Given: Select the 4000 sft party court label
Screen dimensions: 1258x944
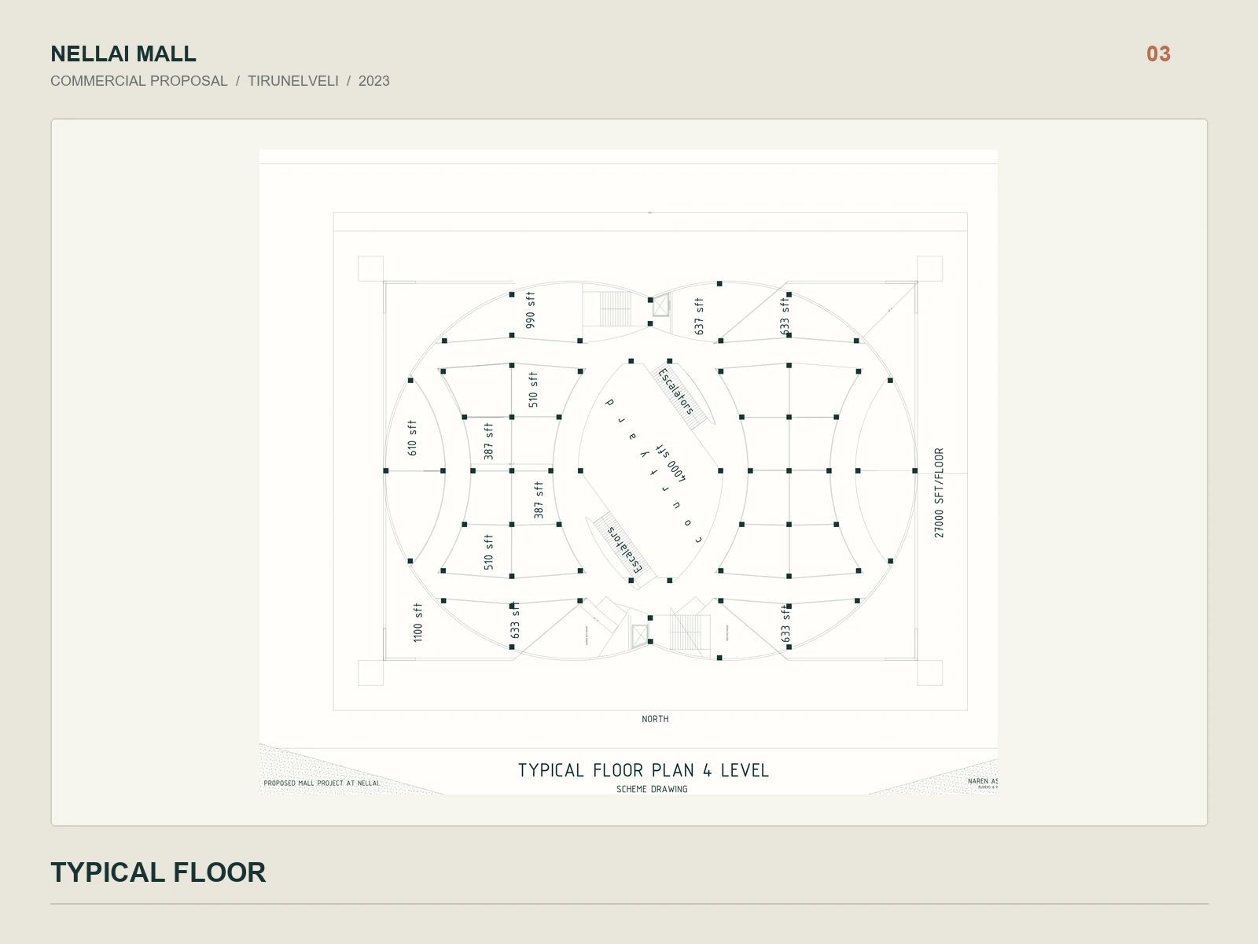Looking at the screenshot, I should click(671, 463).
